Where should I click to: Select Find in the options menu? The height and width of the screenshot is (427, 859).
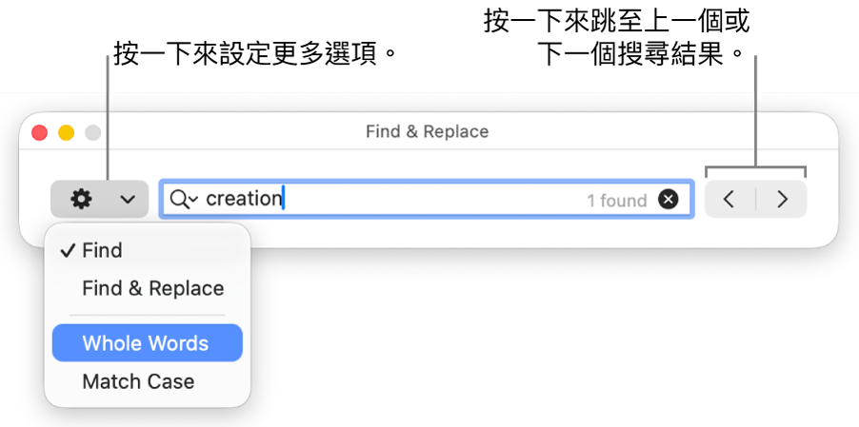pyautogui.click(x=102, y=251)
